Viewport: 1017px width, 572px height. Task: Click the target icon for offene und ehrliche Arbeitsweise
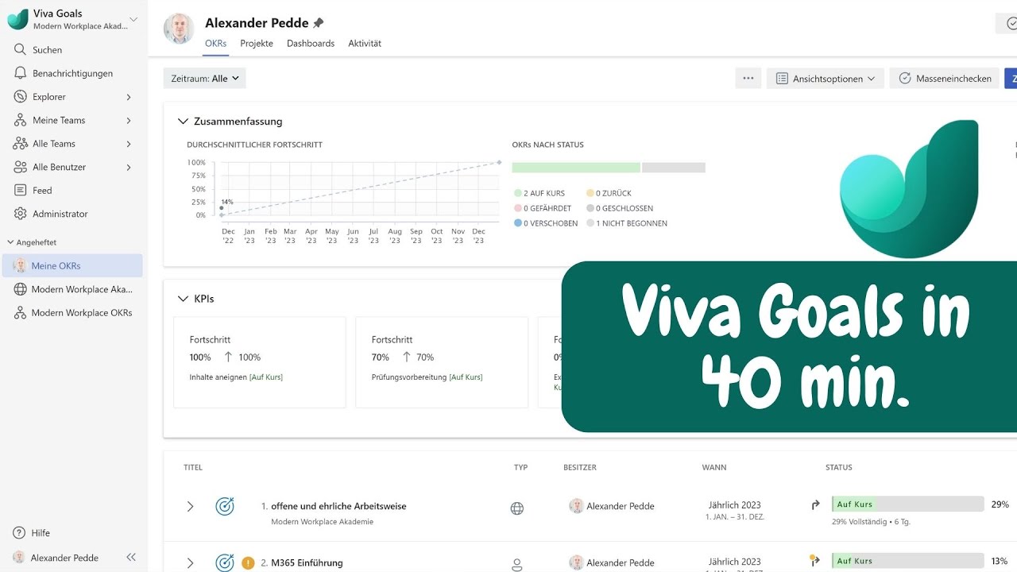225,506
